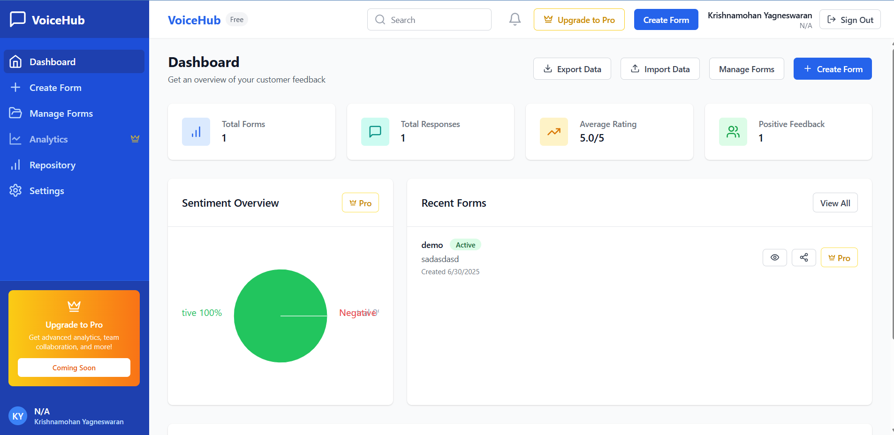Click the Analytics line chart icon
Image resolution: width=894 pixels, height=435 pixels.
pyautogui.click(x=15, y=139)
